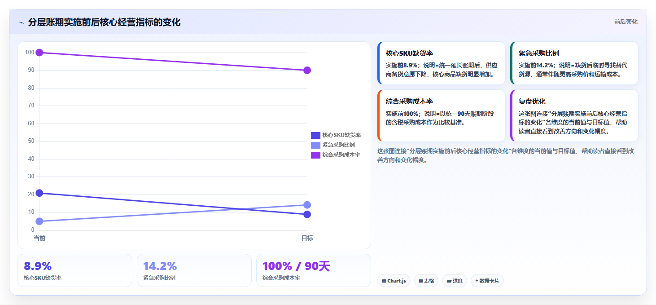This screenshot has height=305, width=656.
Task: Select the purple data point at 100
Action: pyautogui.click(x=39, y=53)
